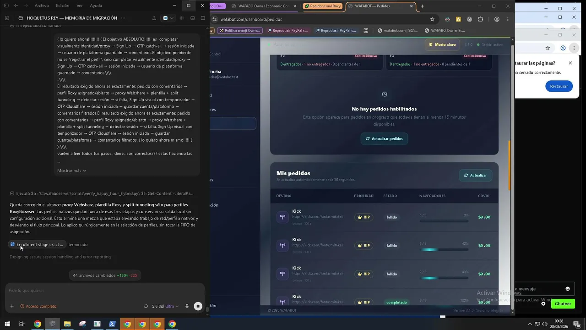Open the first Reproducir PayPal bookmark
The width and height of the screenshot is (586, 330).
coord(287,31)
